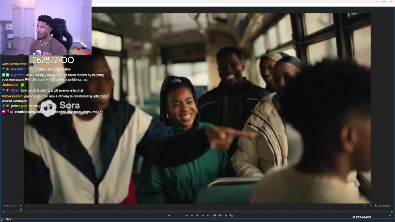395x222 pixels.
Task: Toggle comparison view button
Action: pyautogui.click(x=231, y=216)
